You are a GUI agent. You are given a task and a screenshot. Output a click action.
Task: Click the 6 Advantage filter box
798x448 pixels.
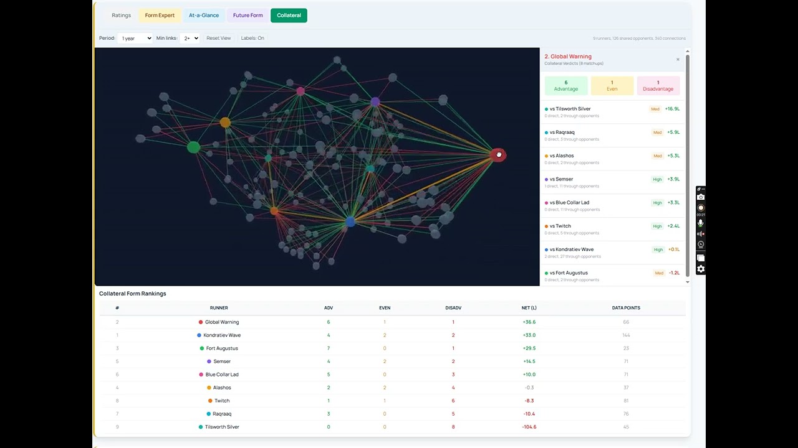(x=566, y=86)
